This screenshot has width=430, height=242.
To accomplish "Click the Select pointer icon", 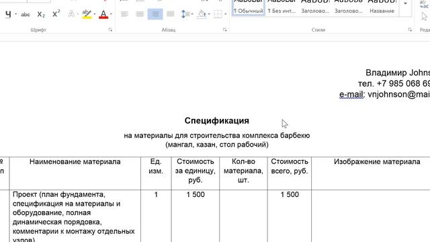I will [x=424, y=17].
